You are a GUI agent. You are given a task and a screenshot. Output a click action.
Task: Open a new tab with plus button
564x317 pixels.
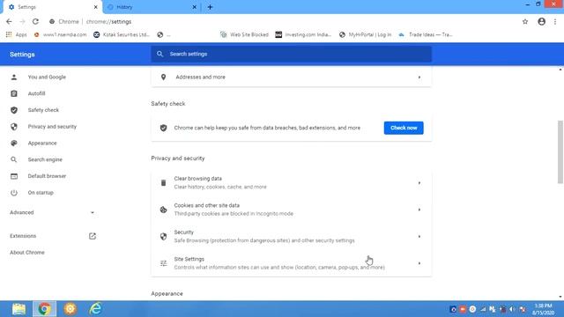[x=210, y=7]
